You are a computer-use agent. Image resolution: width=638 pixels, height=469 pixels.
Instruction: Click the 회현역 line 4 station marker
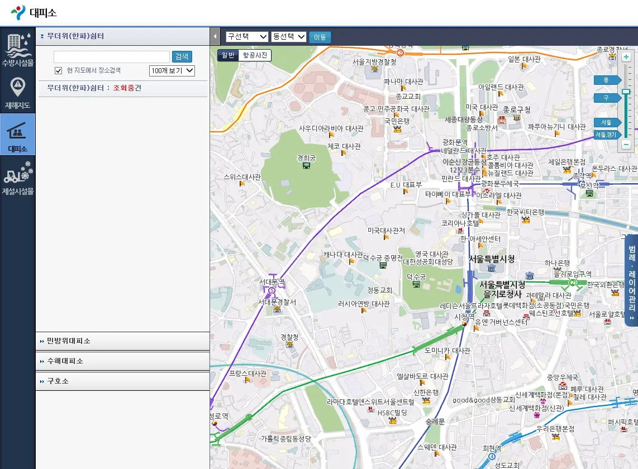[492, 456]
